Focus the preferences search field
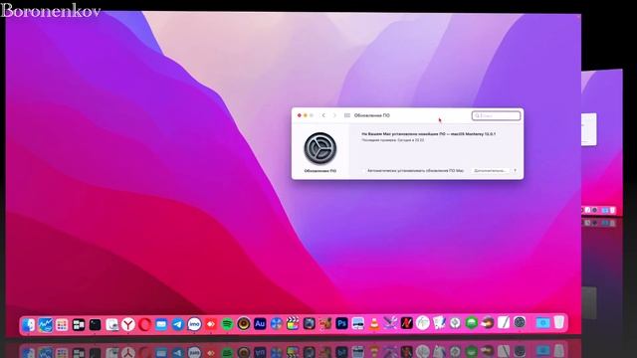The width and height of the screenshot is (637, 358). click(496, 115)
